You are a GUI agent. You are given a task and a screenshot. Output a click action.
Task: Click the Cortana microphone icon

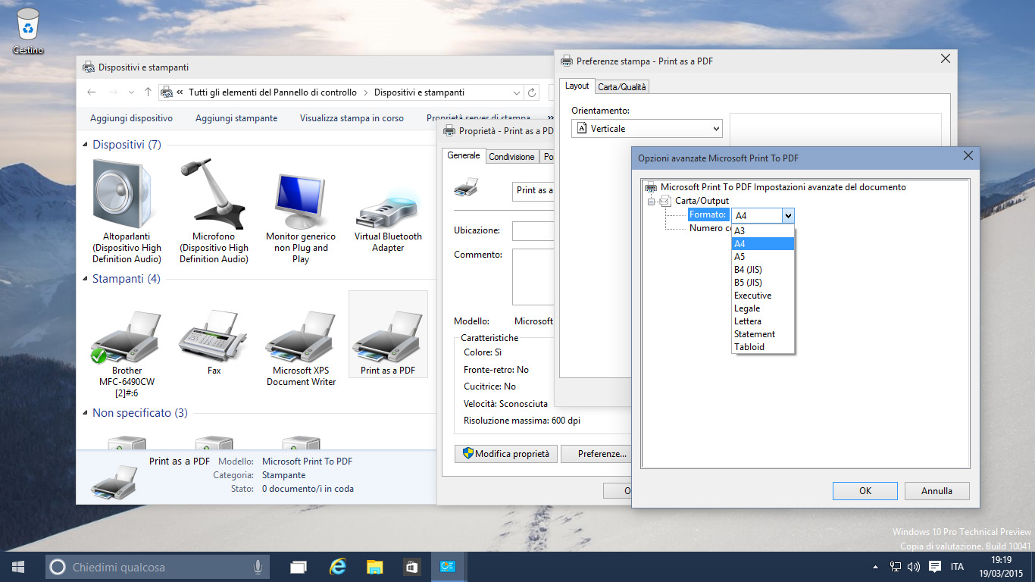click(258, 567)
